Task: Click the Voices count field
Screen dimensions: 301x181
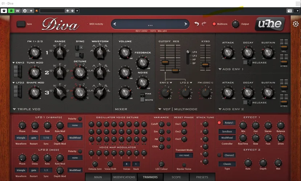Action: [126, 164]
